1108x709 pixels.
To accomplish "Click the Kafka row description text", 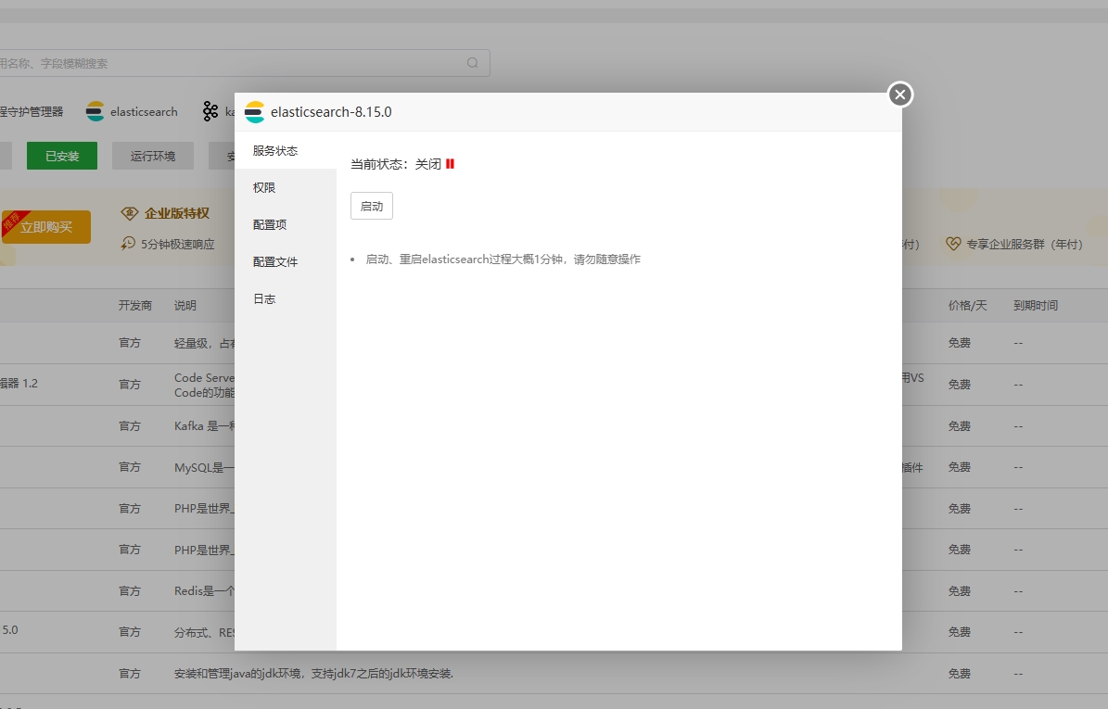I will tap(204, 425).
